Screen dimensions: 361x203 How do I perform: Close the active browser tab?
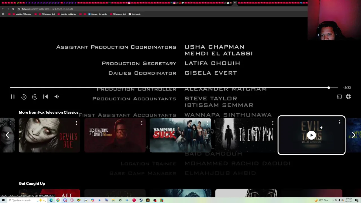click(235, 3)
